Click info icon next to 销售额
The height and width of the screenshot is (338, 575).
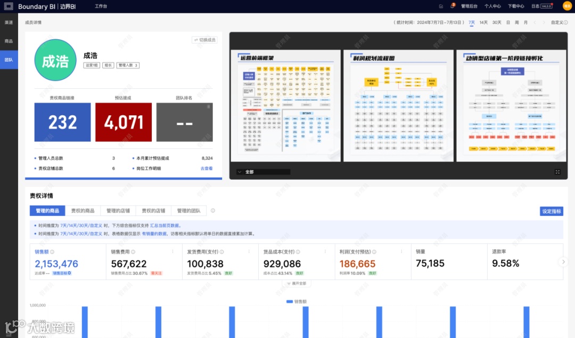click(x=52, y=251)
